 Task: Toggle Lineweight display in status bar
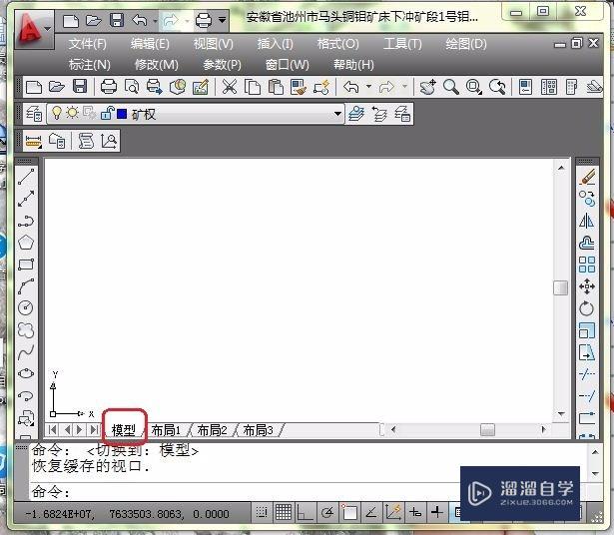tap(437, 512)
